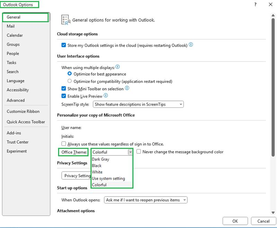Open the Add-ins category

[26, 133]
